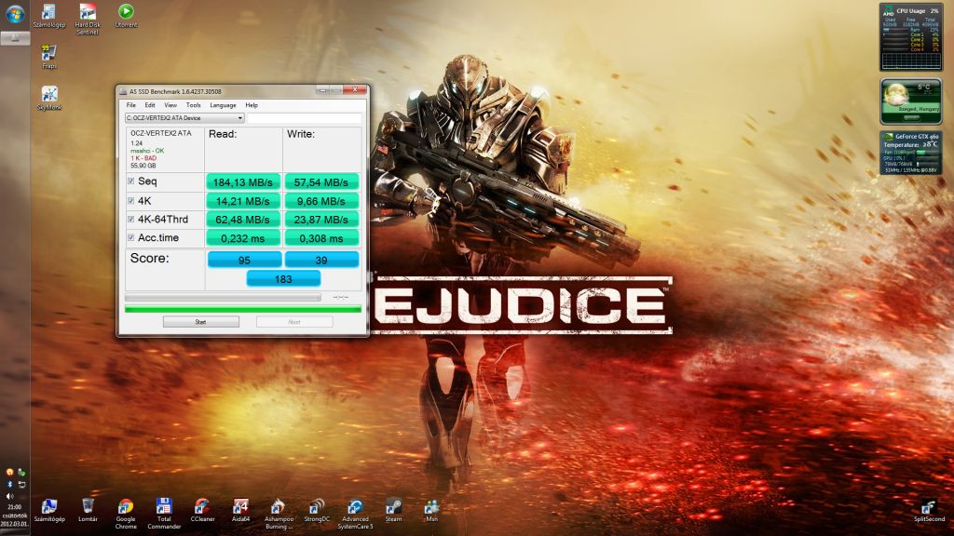
Task: Click the write access time 0,308 ms
Action: click(321, 238)
